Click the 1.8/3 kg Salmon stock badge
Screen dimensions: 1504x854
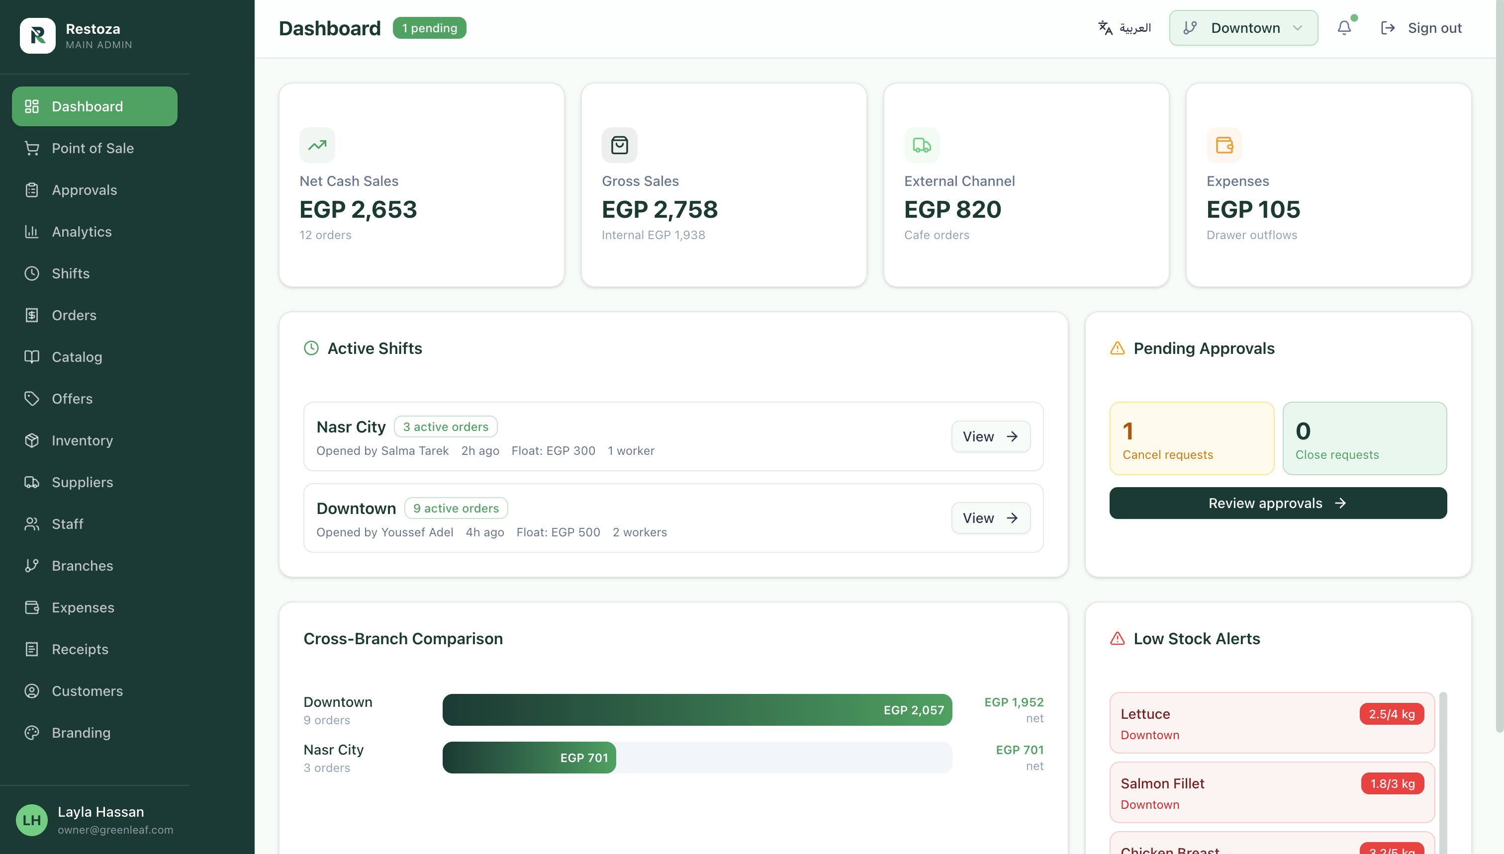point(1393,783)
